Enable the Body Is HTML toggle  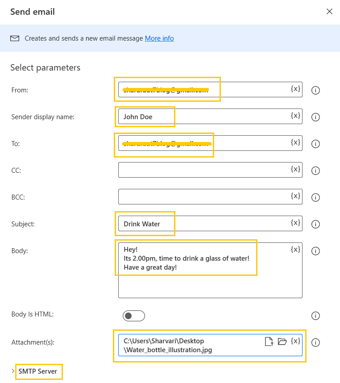(x=133, y=316)
